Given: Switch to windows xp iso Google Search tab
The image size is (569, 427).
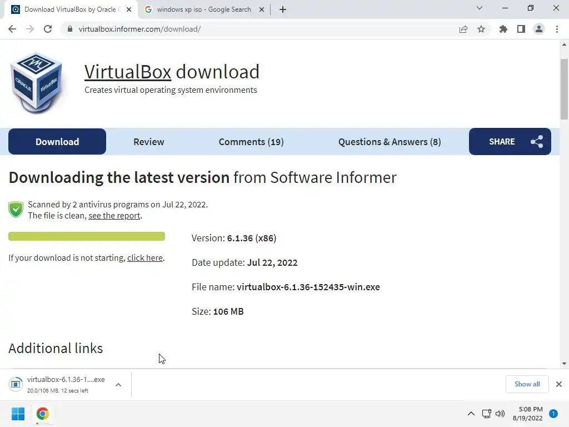Looking at the screenshot, I should coord(204,9).
